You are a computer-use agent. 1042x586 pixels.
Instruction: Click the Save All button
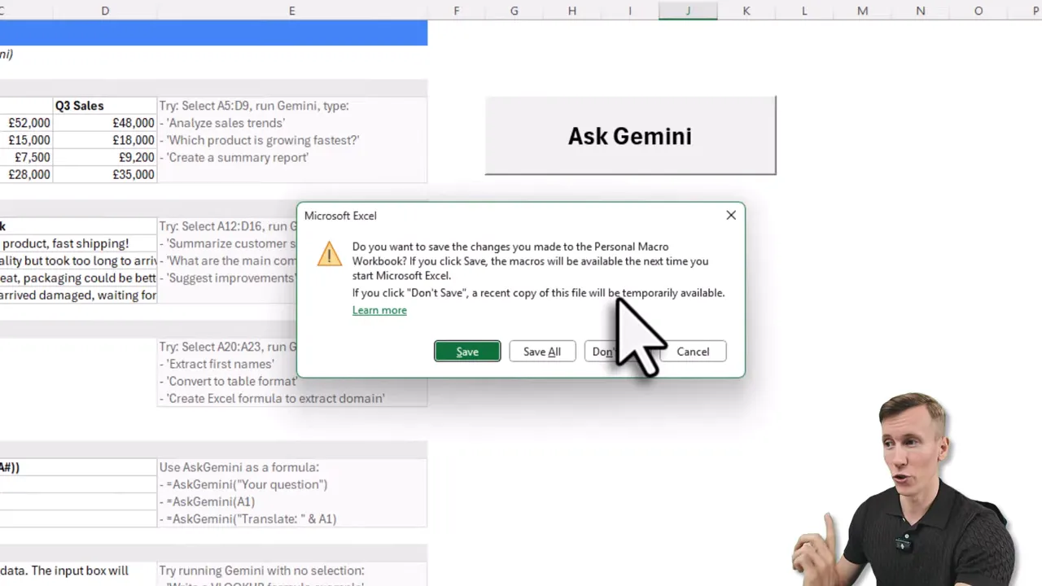[x=541, y=351]
